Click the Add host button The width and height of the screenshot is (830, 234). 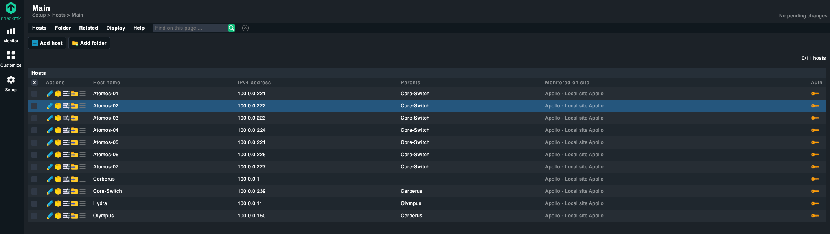tap(47, 43)
